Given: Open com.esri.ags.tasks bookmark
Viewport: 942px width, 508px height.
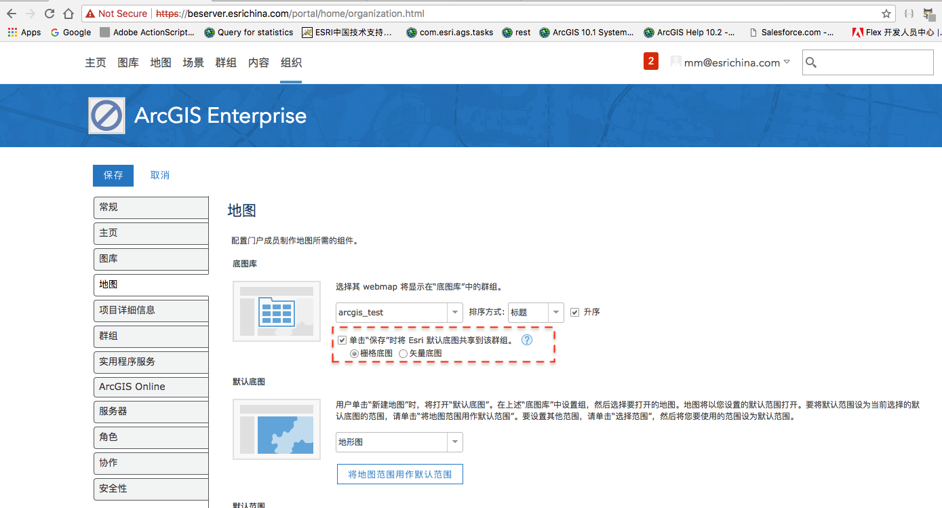Looking at the screenshot, I should [x=450, y=32].
